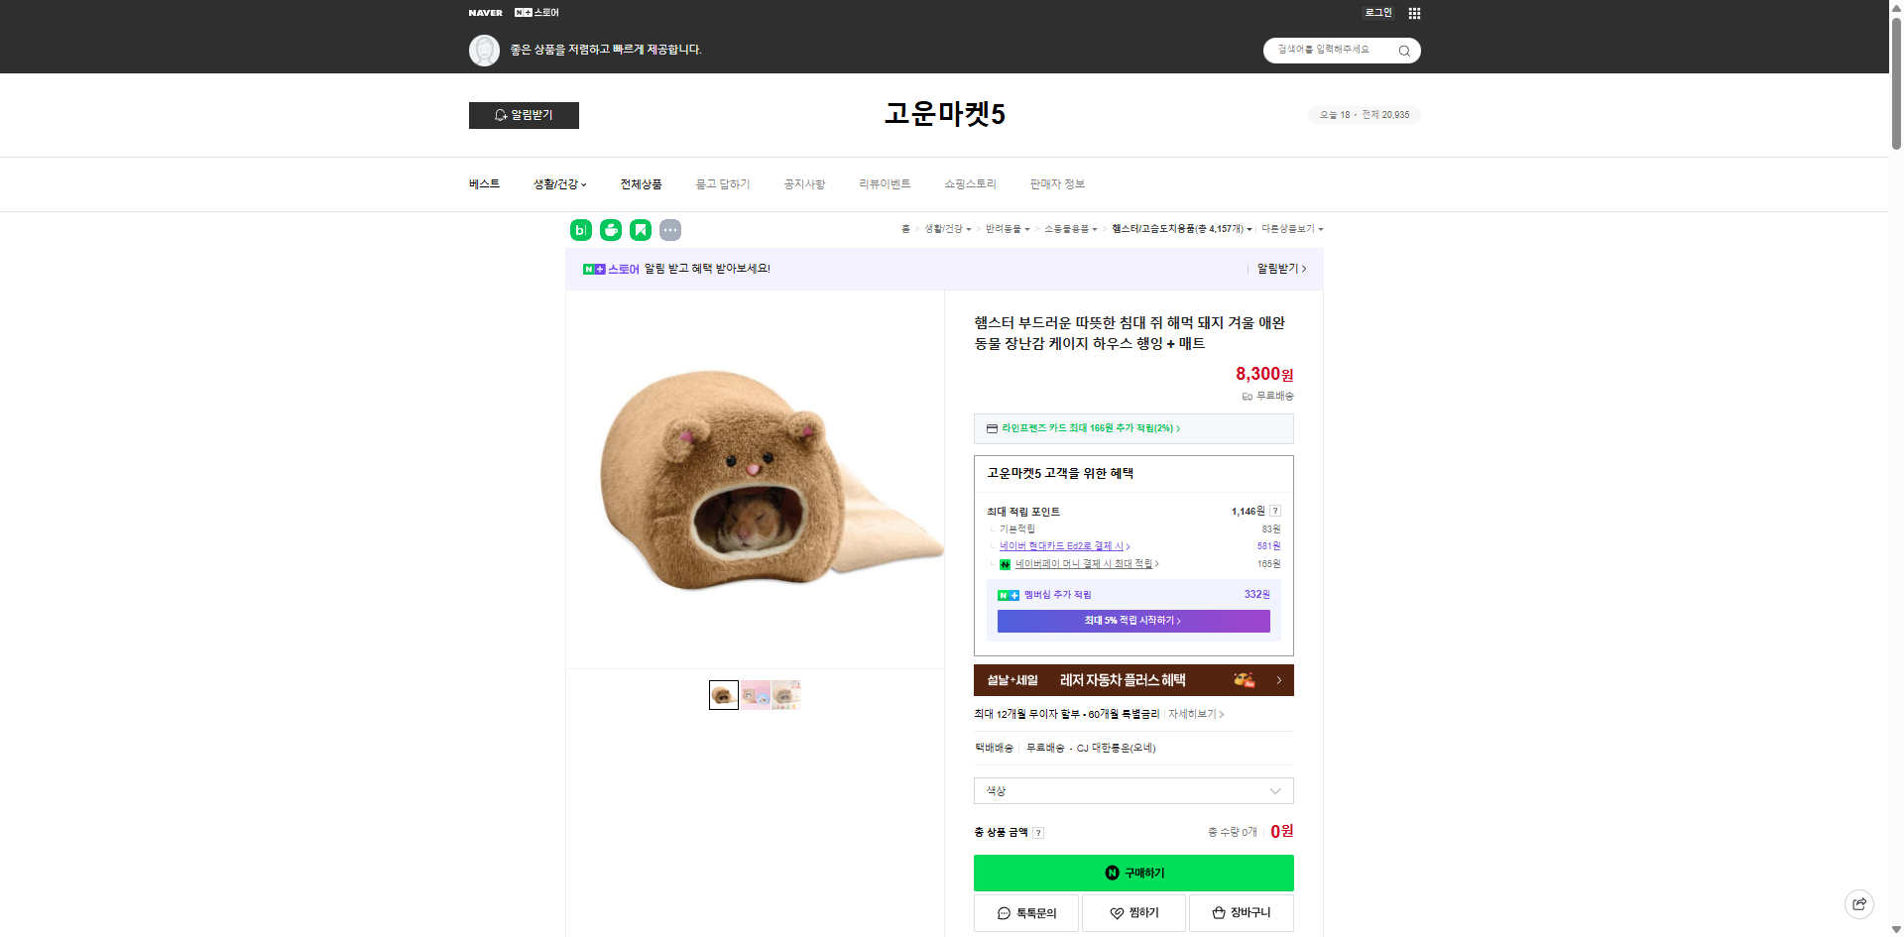This screenshot has height=937, width=1904.
Task: Open the Naver apps grid icon at top right
Action: [x=1414, y=13]
